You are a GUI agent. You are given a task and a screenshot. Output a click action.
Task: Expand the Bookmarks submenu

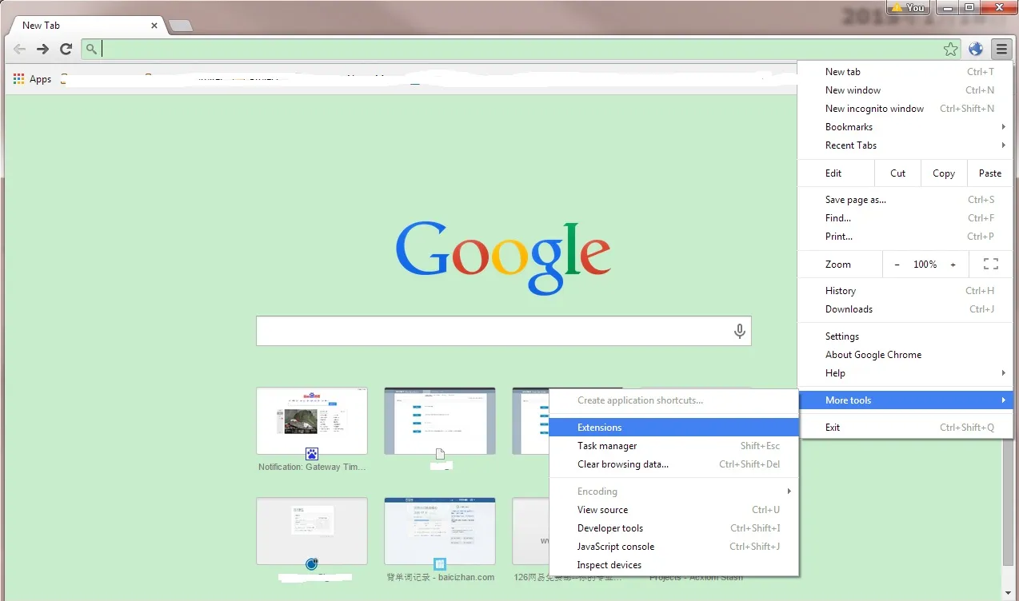[849, 127]
